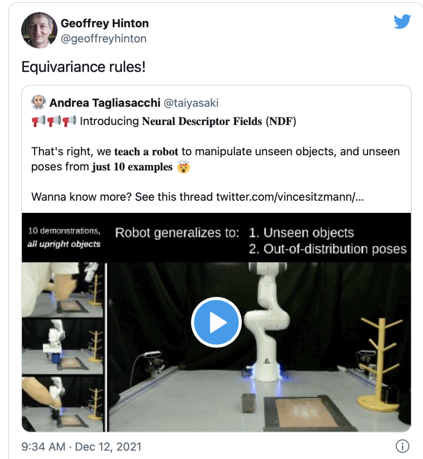Click the "Introducing Neural Descriptor Fields (NDF)" text
Viewport: 423px width, 459px height.
[188, 122]
